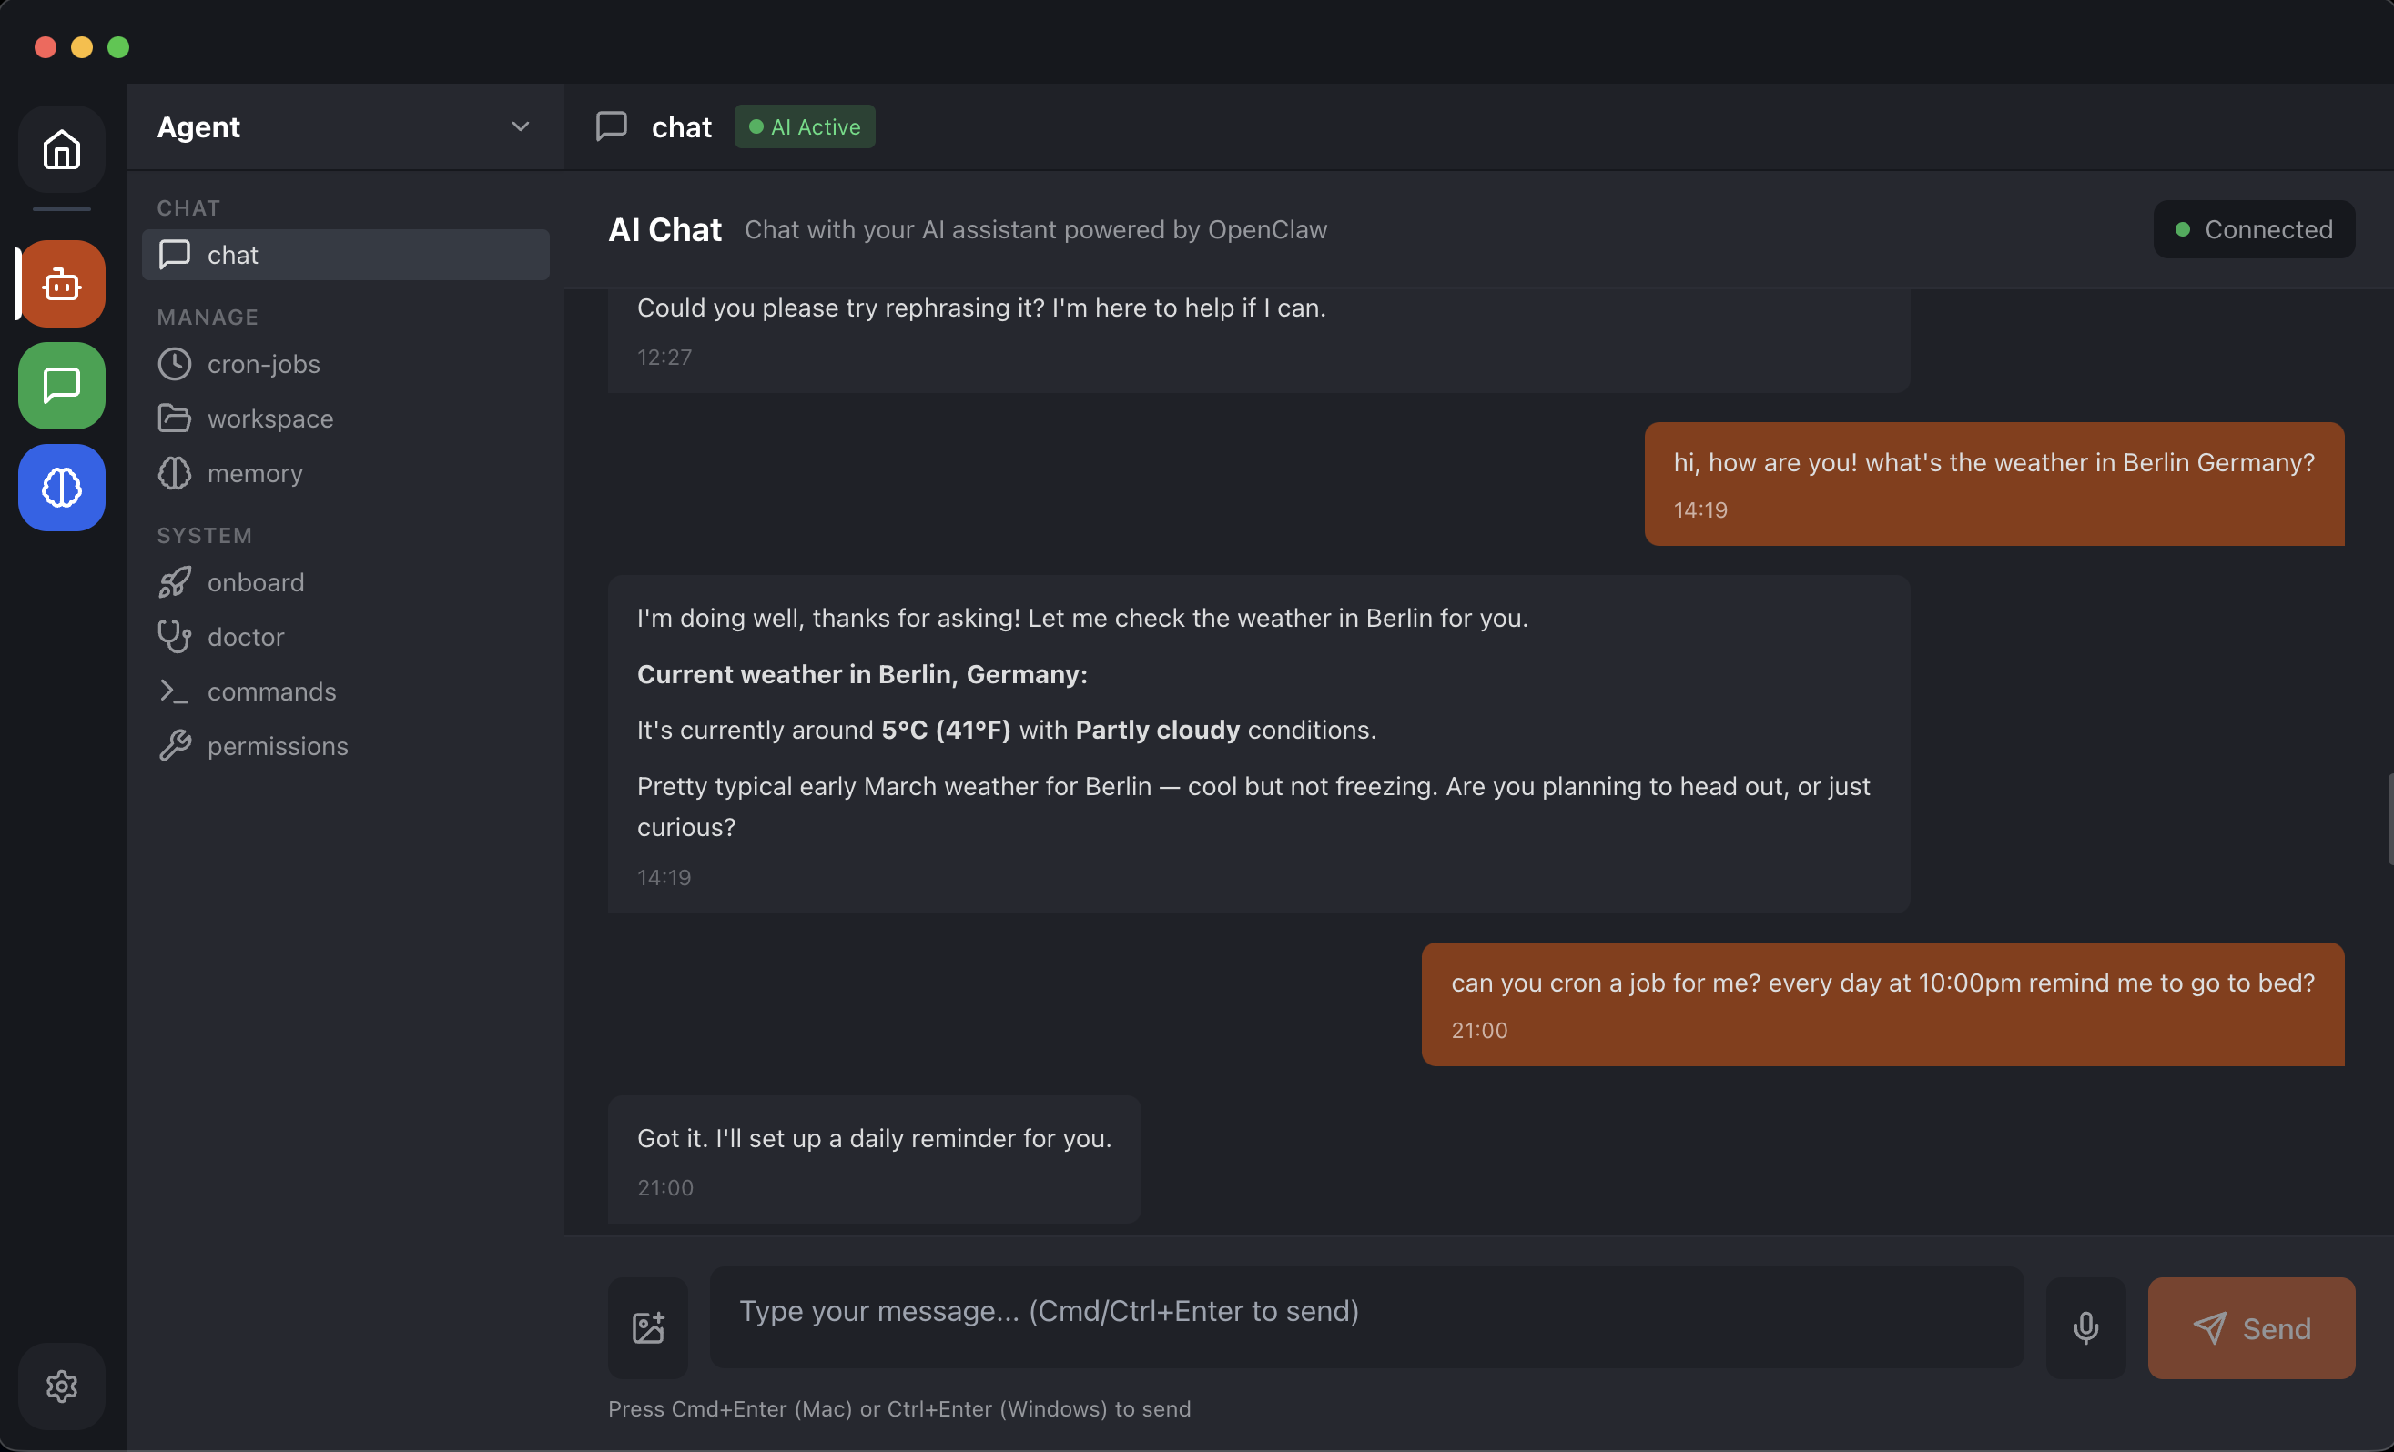Collapse the CHAT section header
The image size is (2394, 1452).
click(188, 207)
